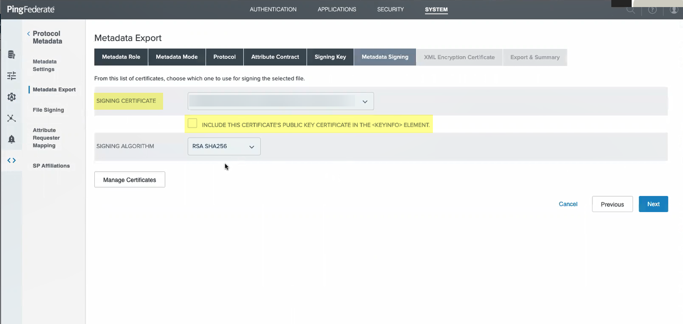The image size is (683, 324).
Task: Open the SECURITY top menu
Action: pyautogui.click(x=390, y=10)
